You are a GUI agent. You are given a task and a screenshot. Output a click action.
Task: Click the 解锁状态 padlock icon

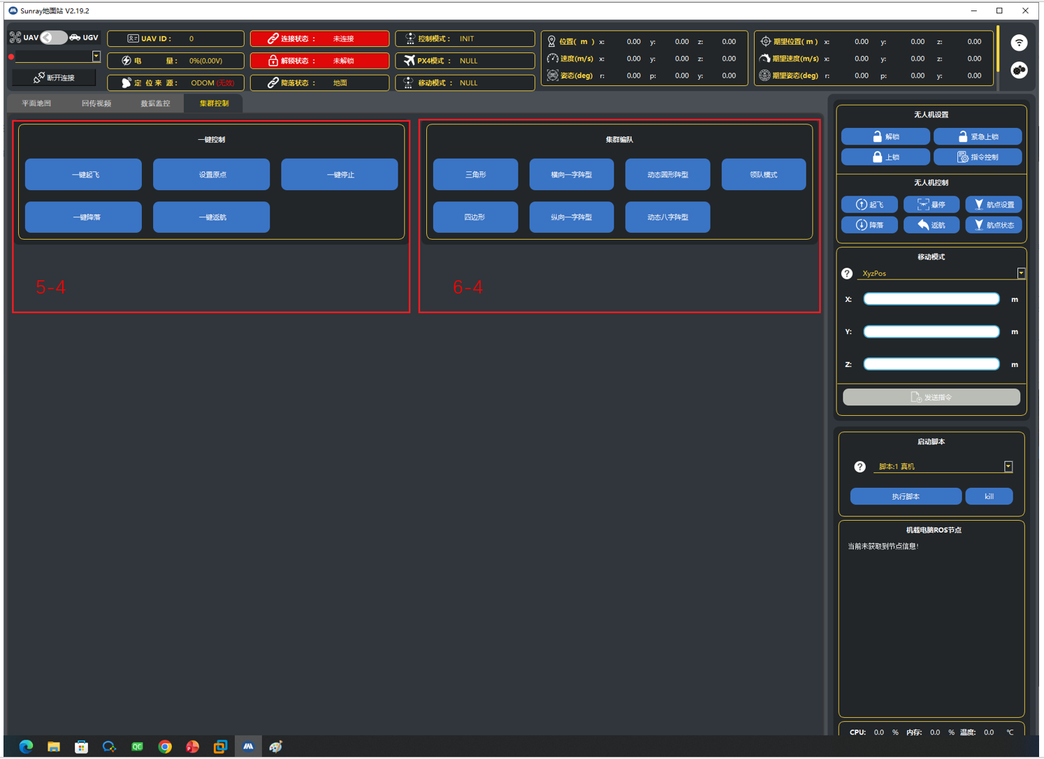(x=273, y=61)
